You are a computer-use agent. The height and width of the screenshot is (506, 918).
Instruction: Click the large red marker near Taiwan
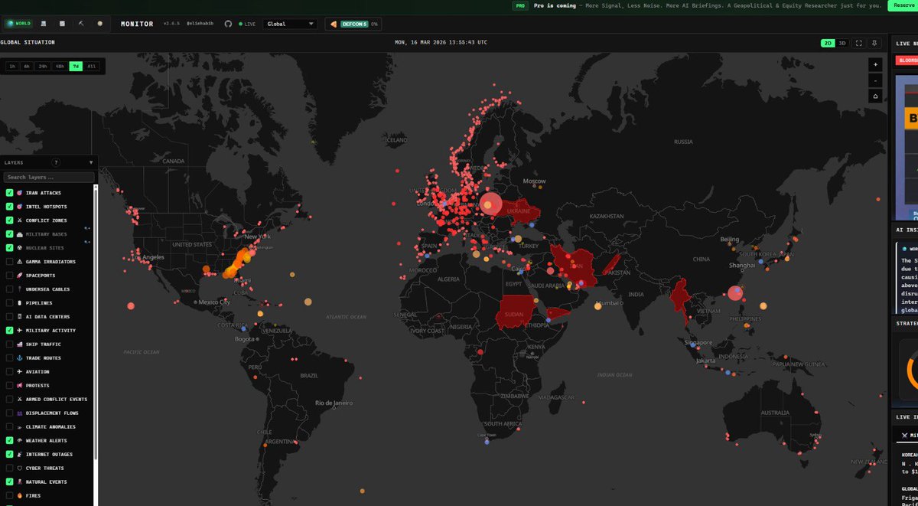click(736, 292)
